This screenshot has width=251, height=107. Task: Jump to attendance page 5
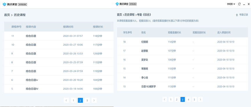pyautogui.click(x=194, y=99)
